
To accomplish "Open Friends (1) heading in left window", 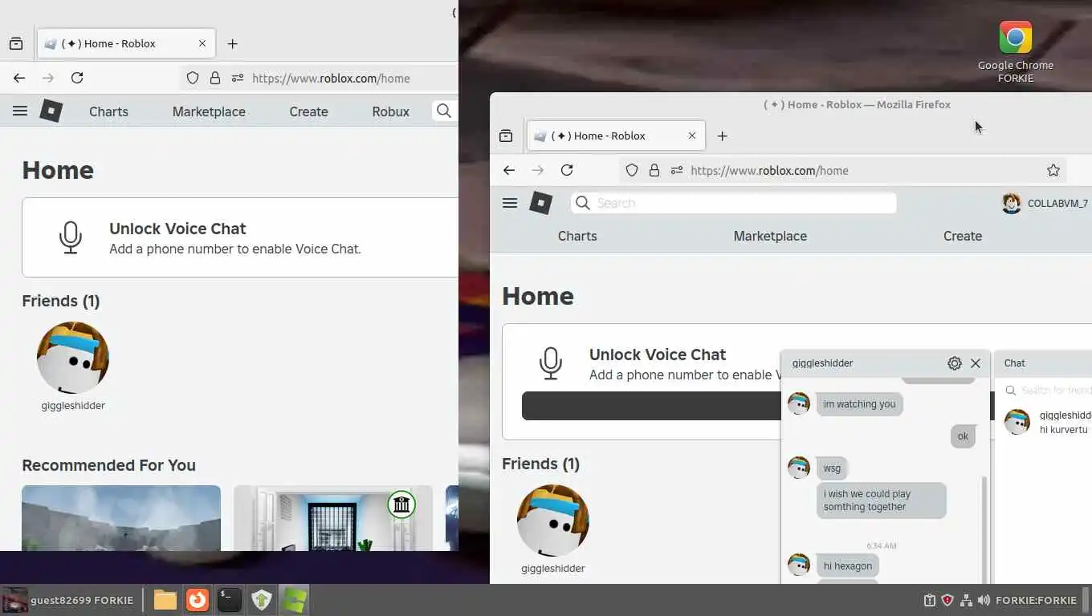I will tap(61, 301).
